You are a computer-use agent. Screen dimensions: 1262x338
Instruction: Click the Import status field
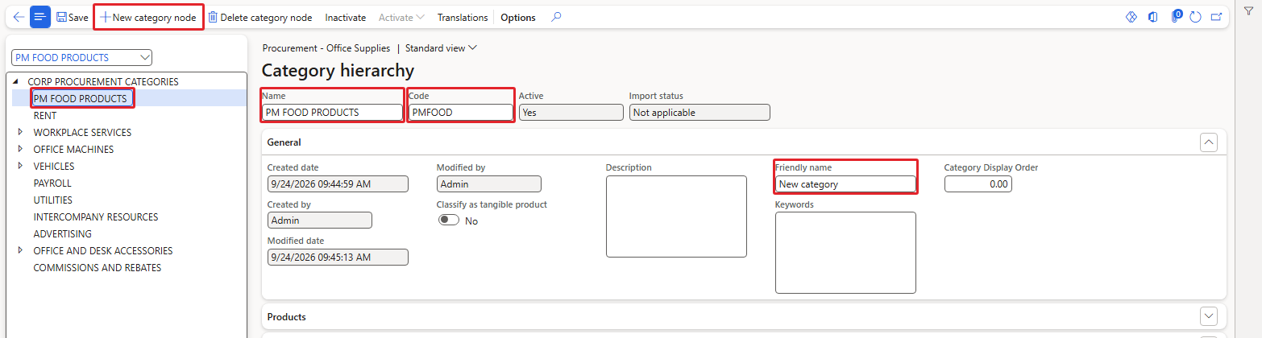pos(699,113)
